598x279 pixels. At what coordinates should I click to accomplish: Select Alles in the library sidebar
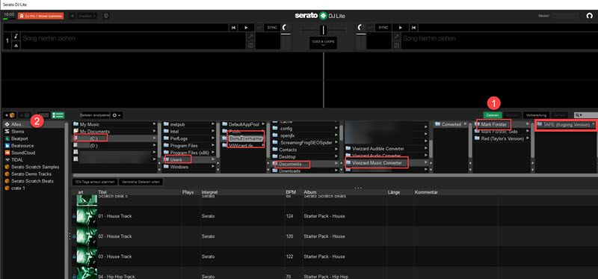click(x=34, y=124)
